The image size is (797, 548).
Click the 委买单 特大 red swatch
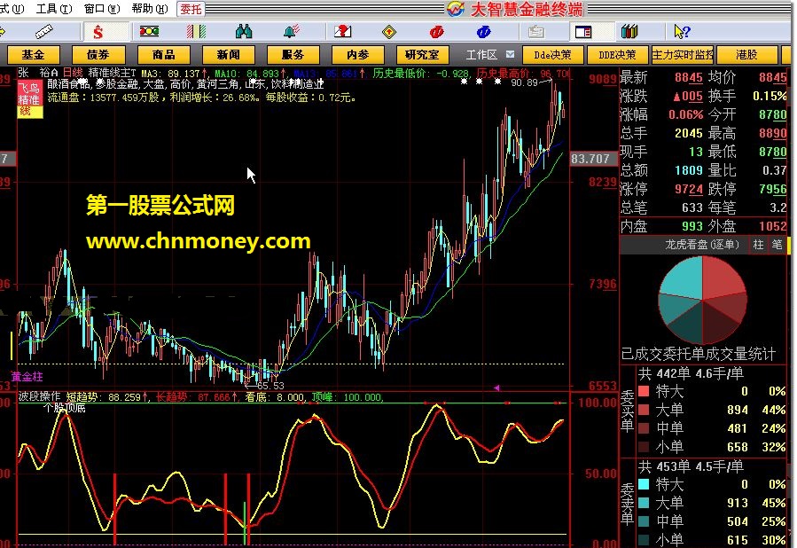644,391
